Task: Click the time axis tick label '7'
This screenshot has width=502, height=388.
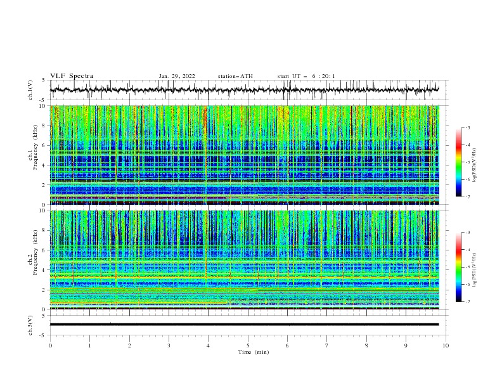Action: point(327,346)
